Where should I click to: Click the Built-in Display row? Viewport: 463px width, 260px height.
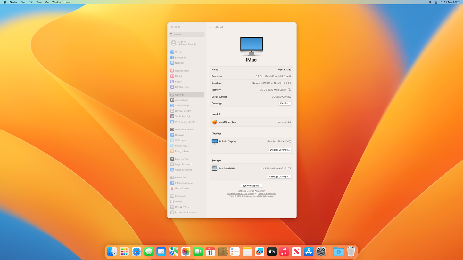click(252, 141)
